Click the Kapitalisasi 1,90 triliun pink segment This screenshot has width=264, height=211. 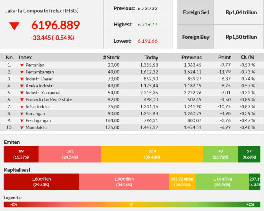pyautogui.click(x=124, y=182)
